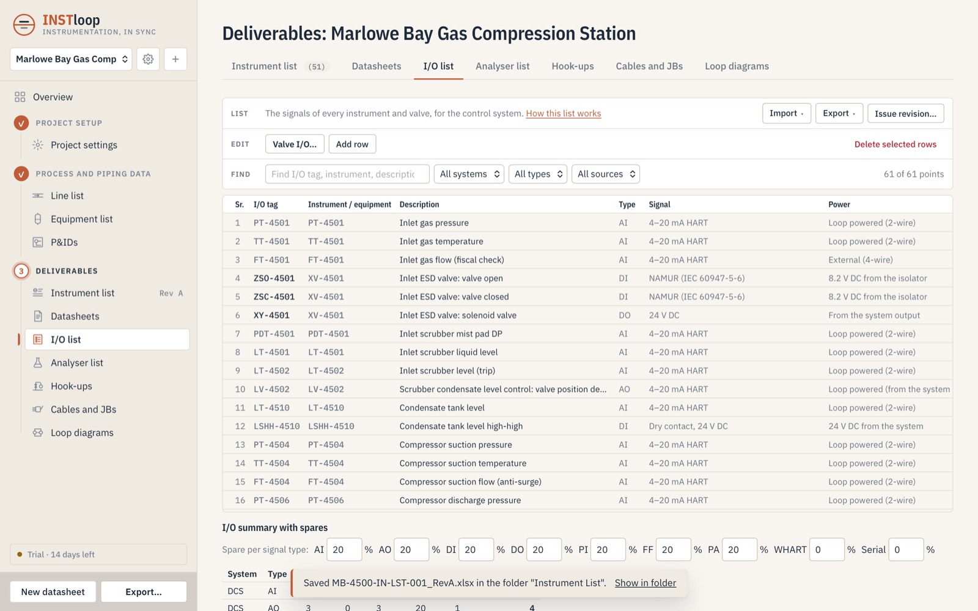Image resolution: width=978 pixels, height=611 pixels.
Task: Click the Datasheets document icon
Action: click(38, 316)
